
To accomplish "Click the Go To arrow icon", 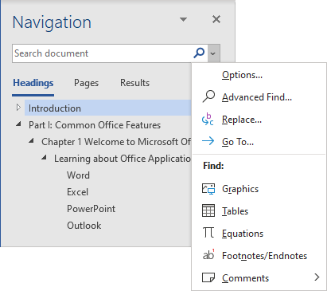I will [x=208, y=141].
